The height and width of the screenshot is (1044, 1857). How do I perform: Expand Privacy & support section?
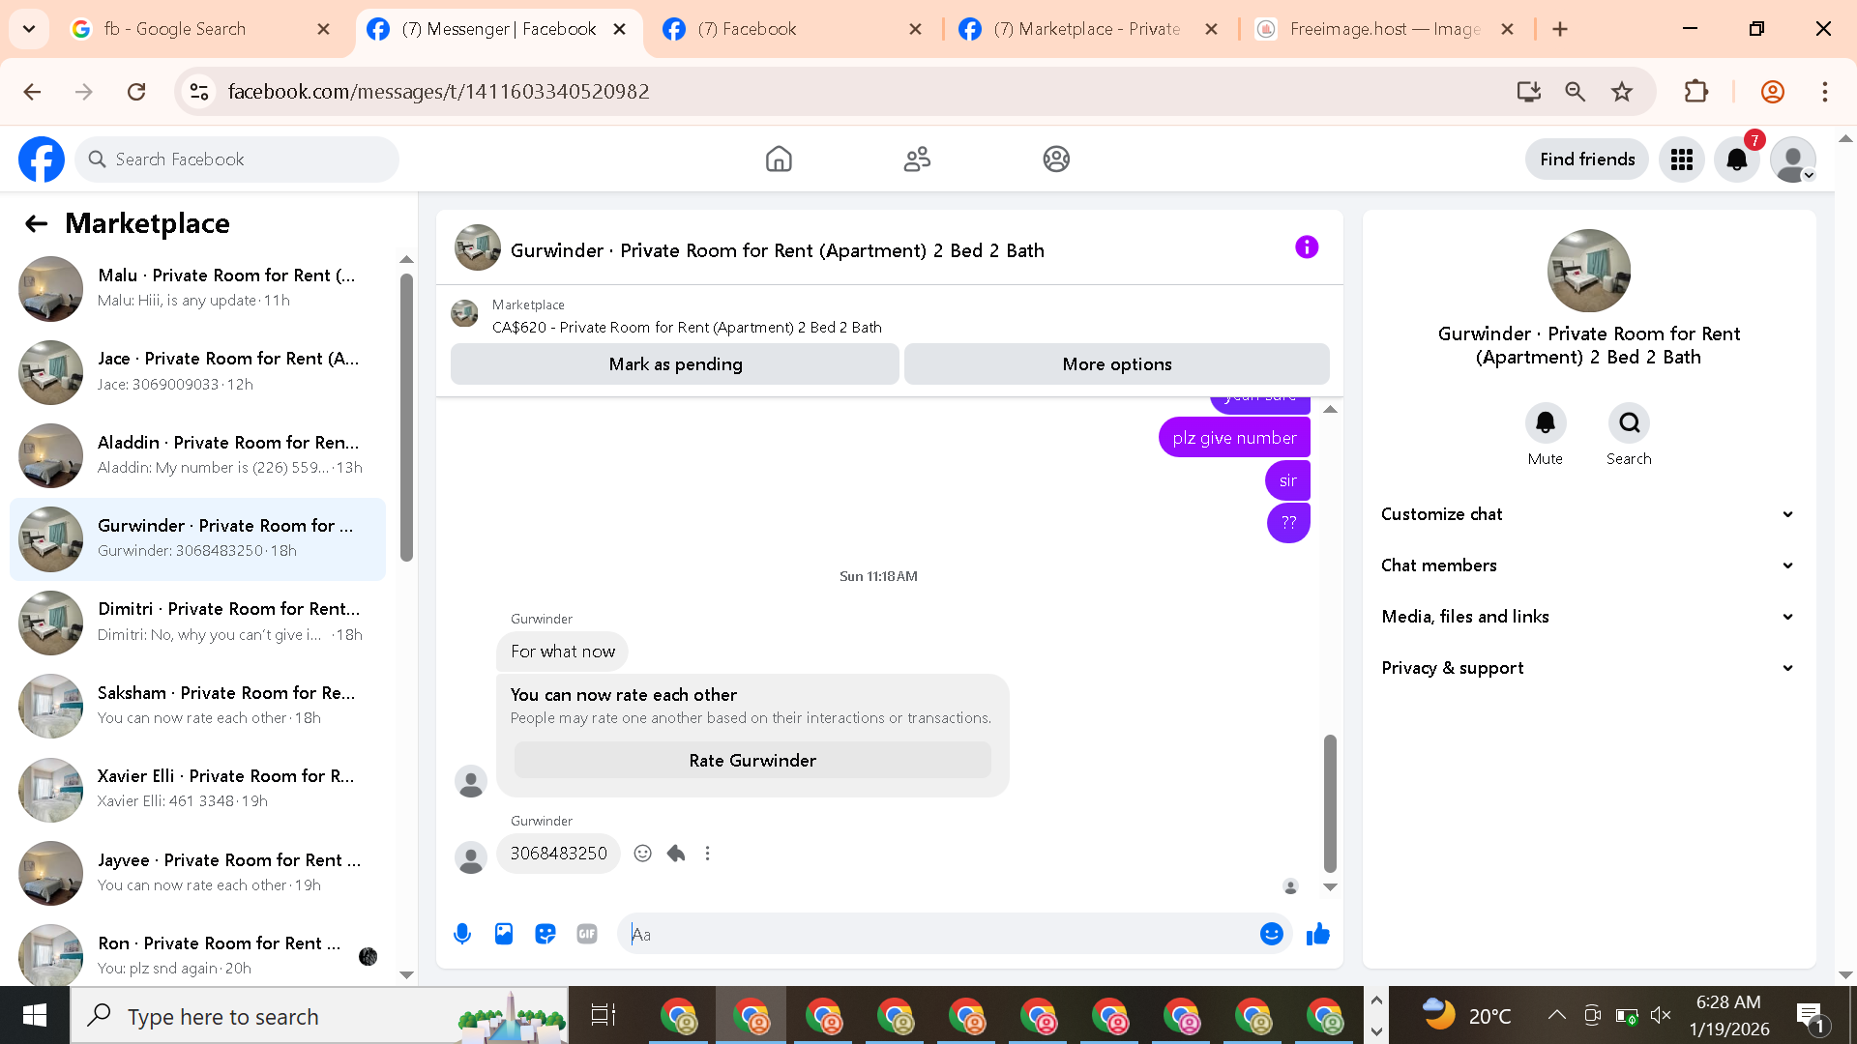(1588, 668)
